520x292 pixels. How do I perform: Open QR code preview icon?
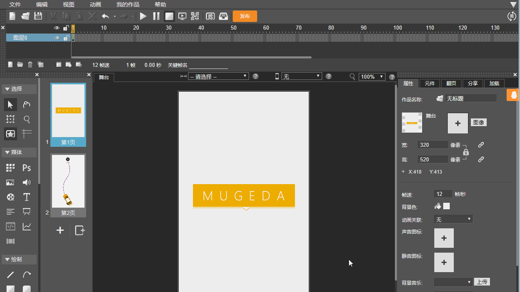195,17
